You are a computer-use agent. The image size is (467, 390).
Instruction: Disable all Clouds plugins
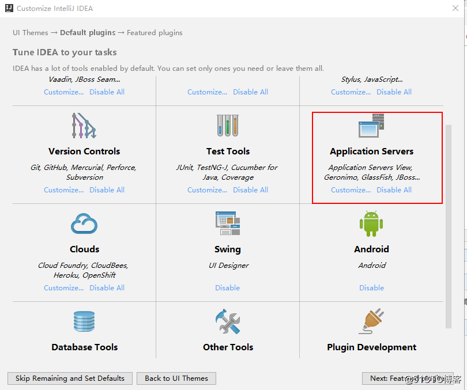107,287
